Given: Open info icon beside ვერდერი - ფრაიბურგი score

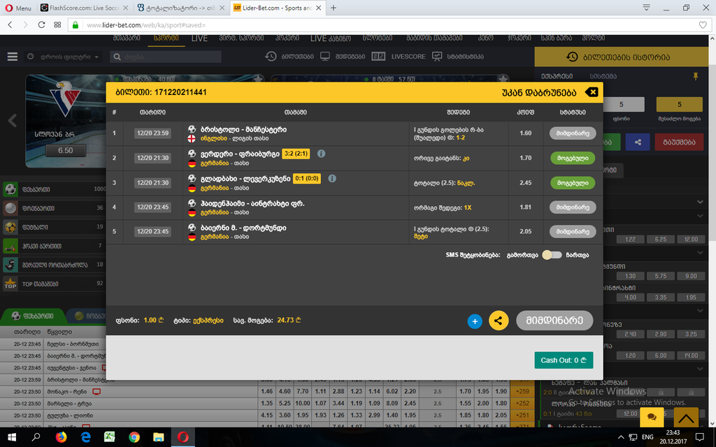Looking at the screenshot, I should click(x=322, y=154).
